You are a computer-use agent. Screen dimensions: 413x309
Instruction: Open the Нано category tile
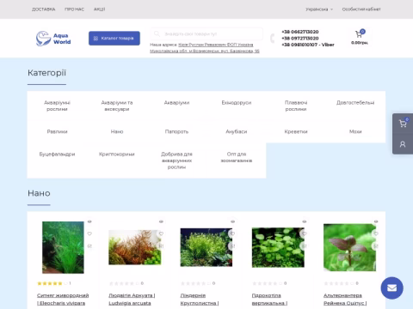(x=117, y=131)
